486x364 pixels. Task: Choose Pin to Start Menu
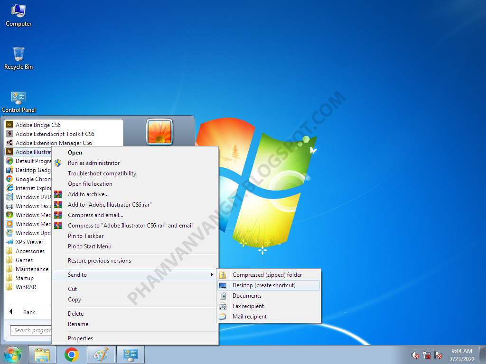[135, 246]
